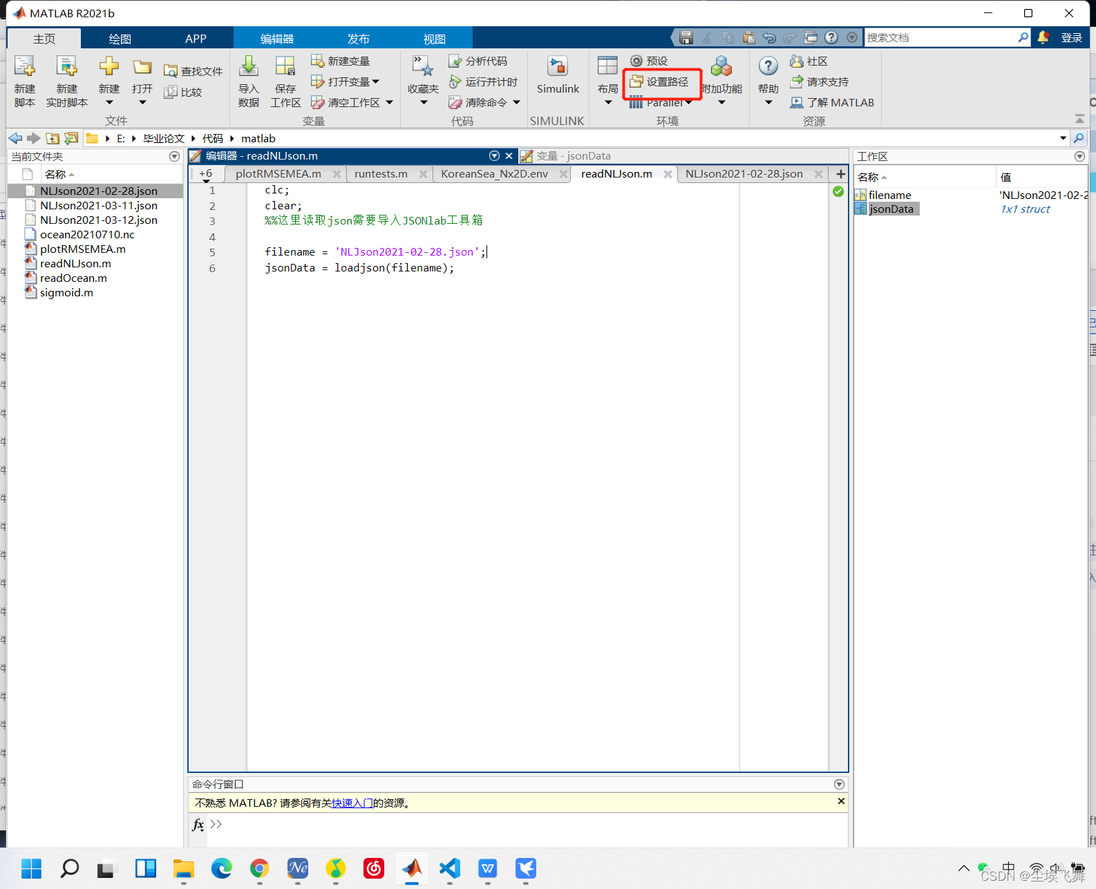Click the 导入数据 (Import Data) icon
Screen dimensions: 1096x889
click(x=249, y=67)
